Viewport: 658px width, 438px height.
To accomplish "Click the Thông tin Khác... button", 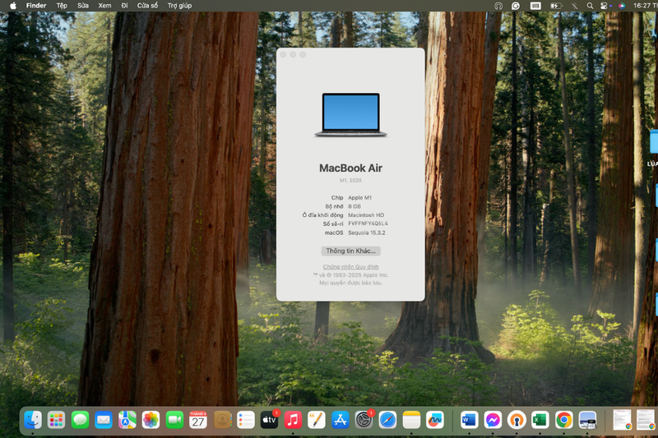I will 351,251.
